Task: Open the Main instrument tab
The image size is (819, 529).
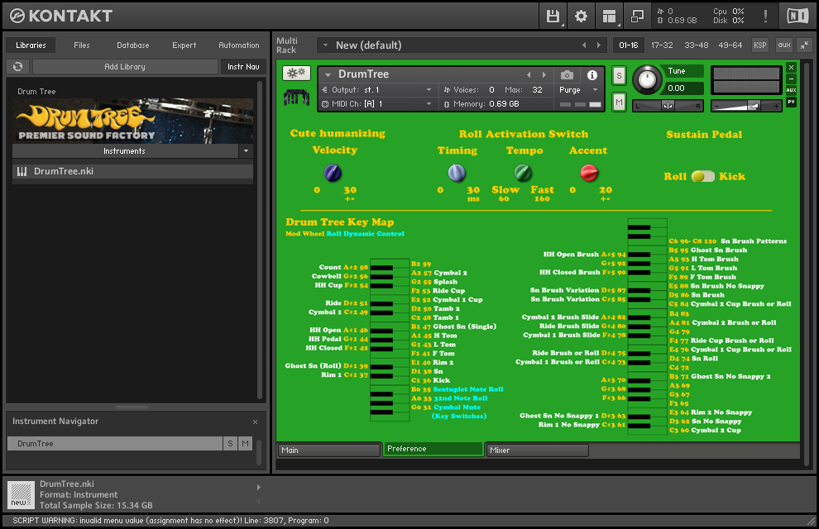Action: (328, 450)
